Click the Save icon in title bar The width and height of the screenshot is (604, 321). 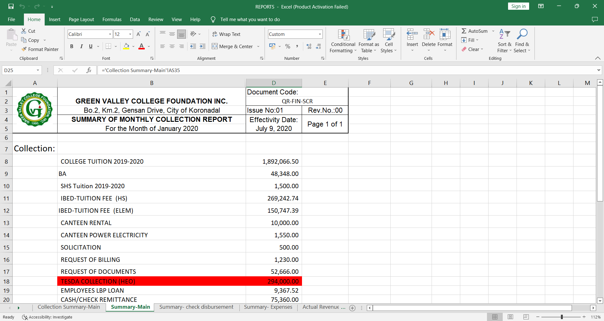[11, 6]
